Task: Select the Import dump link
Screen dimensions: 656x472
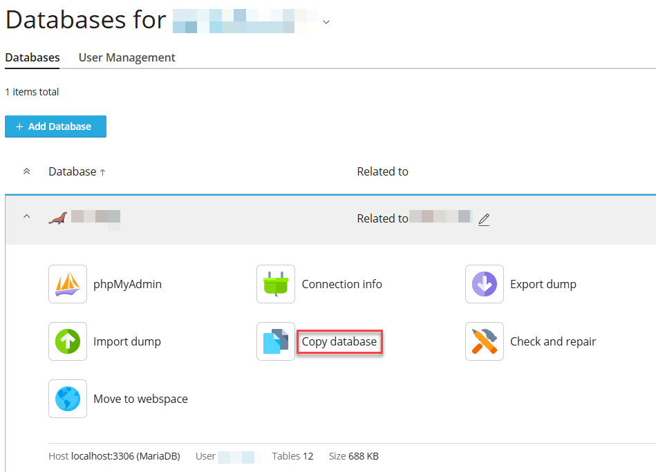Action: coord(127,341)
